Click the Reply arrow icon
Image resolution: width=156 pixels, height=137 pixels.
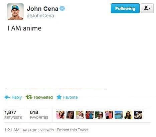[x=7, y=97]
